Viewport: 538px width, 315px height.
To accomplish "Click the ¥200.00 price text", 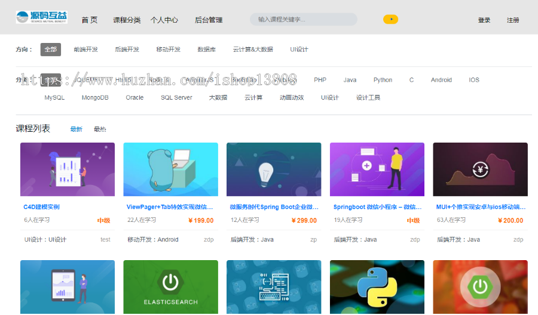I will (511, 221).
